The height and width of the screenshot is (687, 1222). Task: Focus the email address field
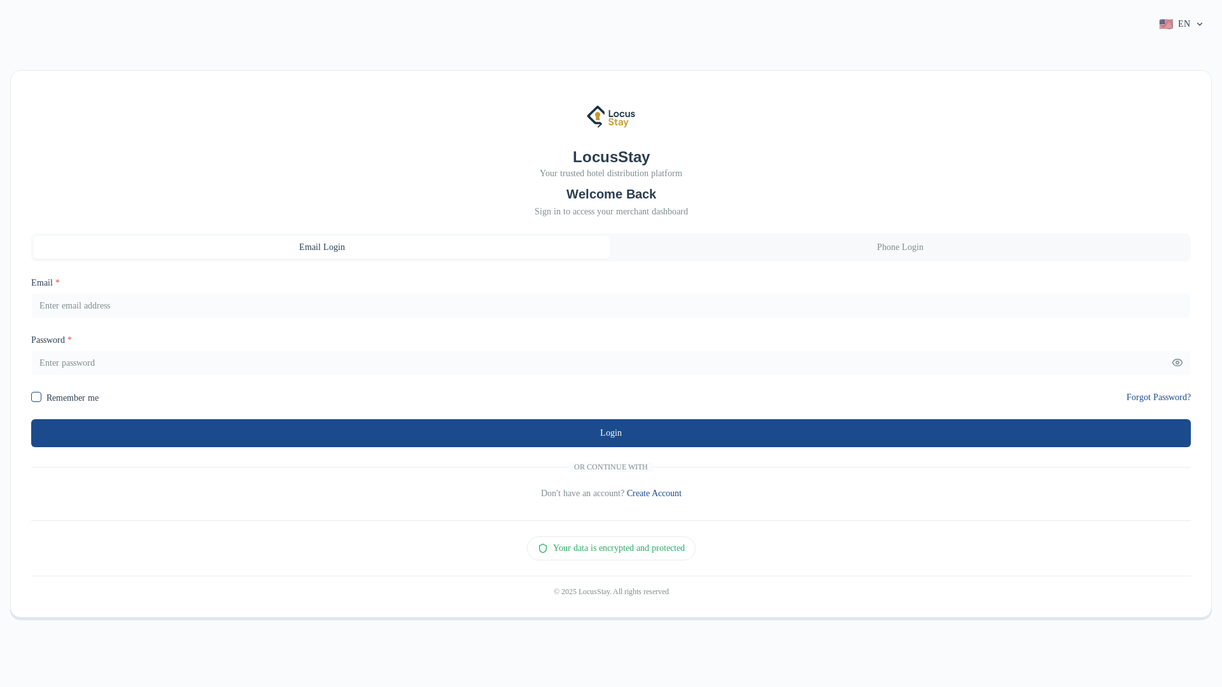611,306
